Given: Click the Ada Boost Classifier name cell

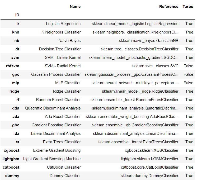Looking at the screenshot, I should click(x=63, y=117).
